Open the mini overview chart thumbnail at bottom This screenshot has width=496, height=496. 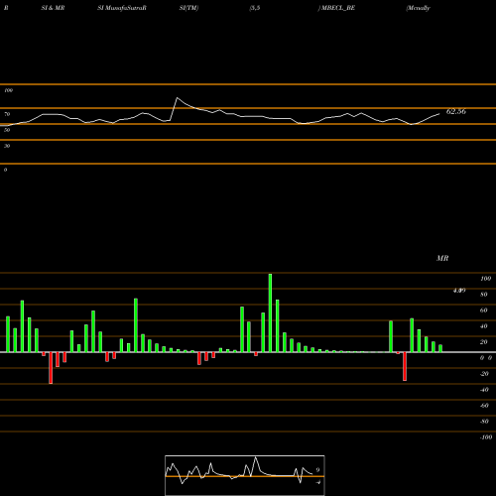[x=245, y=475]
